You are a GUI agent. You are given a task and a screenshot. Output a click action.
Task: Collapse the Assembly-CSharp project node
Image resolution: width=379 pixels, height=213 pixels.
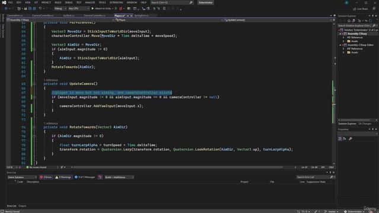click(x=341, y=34)
